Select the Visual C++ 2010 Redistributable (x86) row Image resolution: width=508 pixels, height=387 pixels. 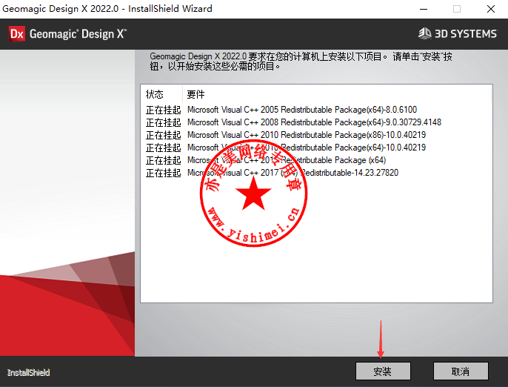(316, 135)
